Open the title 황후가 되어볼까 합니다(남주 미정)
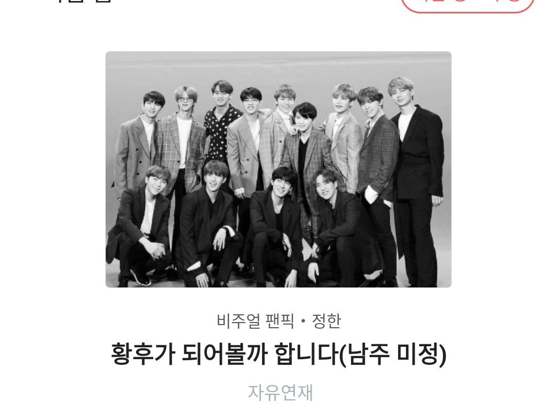This screenshot has width=557, height=418. pos(278,355)
